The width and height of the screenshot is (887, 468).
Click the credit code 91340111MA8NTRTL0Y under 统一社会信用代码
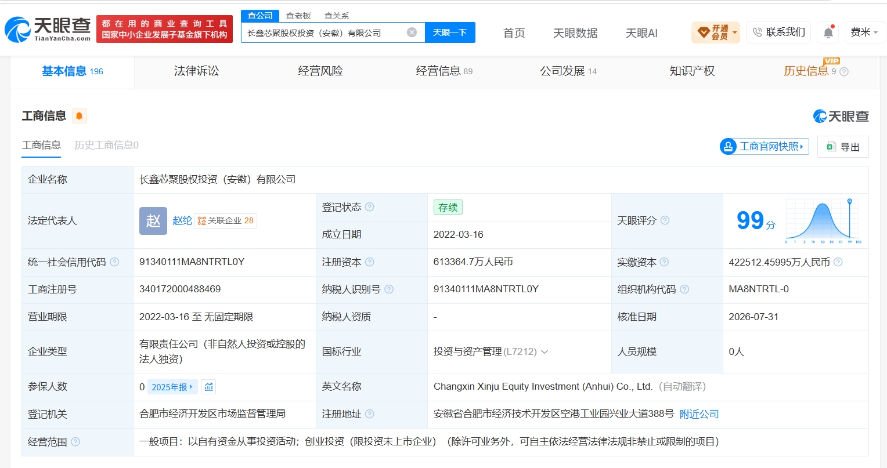[192, 262]
